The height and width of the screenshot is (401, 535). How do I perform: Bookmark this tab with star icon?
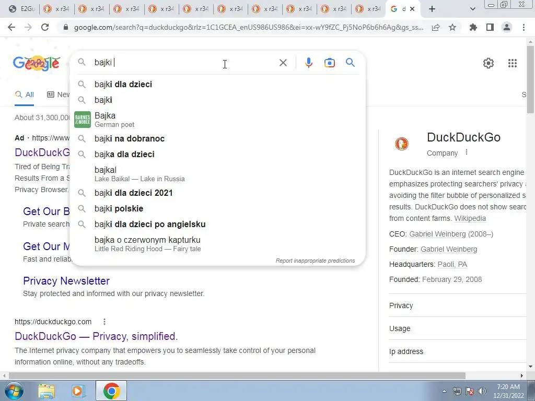(452, 27)
